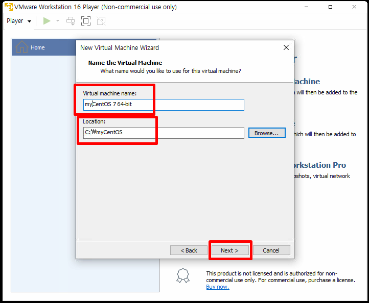Close the New Virtual Machine Wizard dialog
The width and height of the screenshot is (369, 303).
point(286,47)
